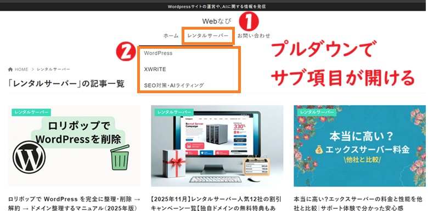428x211 pixels.
Task: Open the レンタルサーバー navigation menu
Action: point(208,36)
